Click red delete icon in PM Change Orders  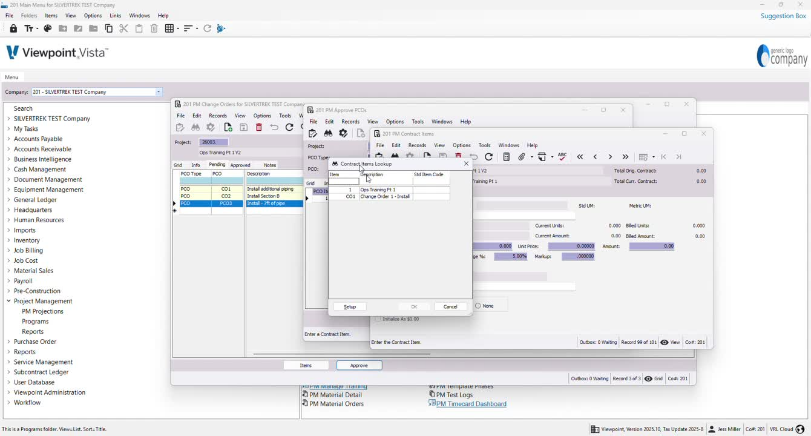pos(259,127)
